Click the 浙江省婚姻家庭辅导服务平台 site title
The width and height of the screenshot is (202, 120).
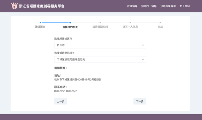[42, 6]
